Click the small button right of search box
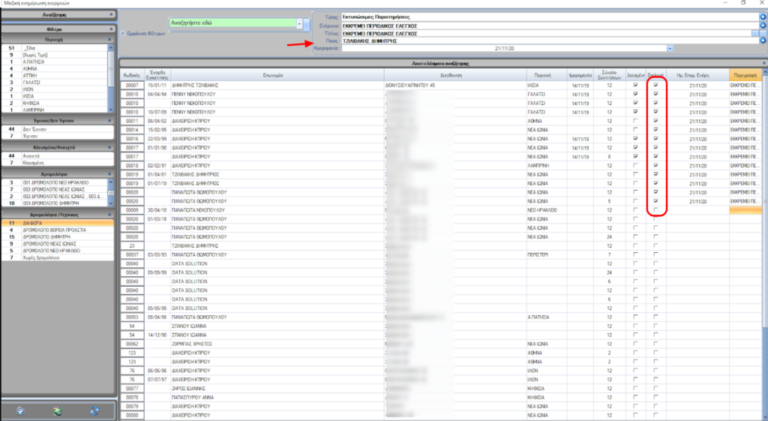768x421 pixels. click(x=307, y=24)
